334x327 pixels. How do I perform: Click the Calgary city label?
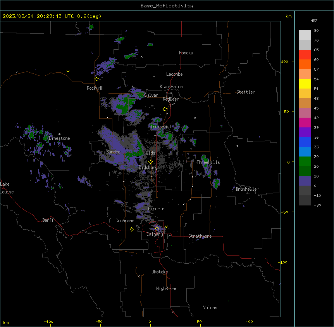[x=155, y=234]
